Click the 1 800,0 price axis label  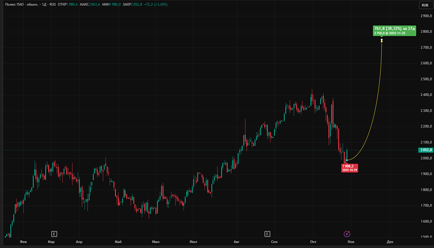point(426,189)
